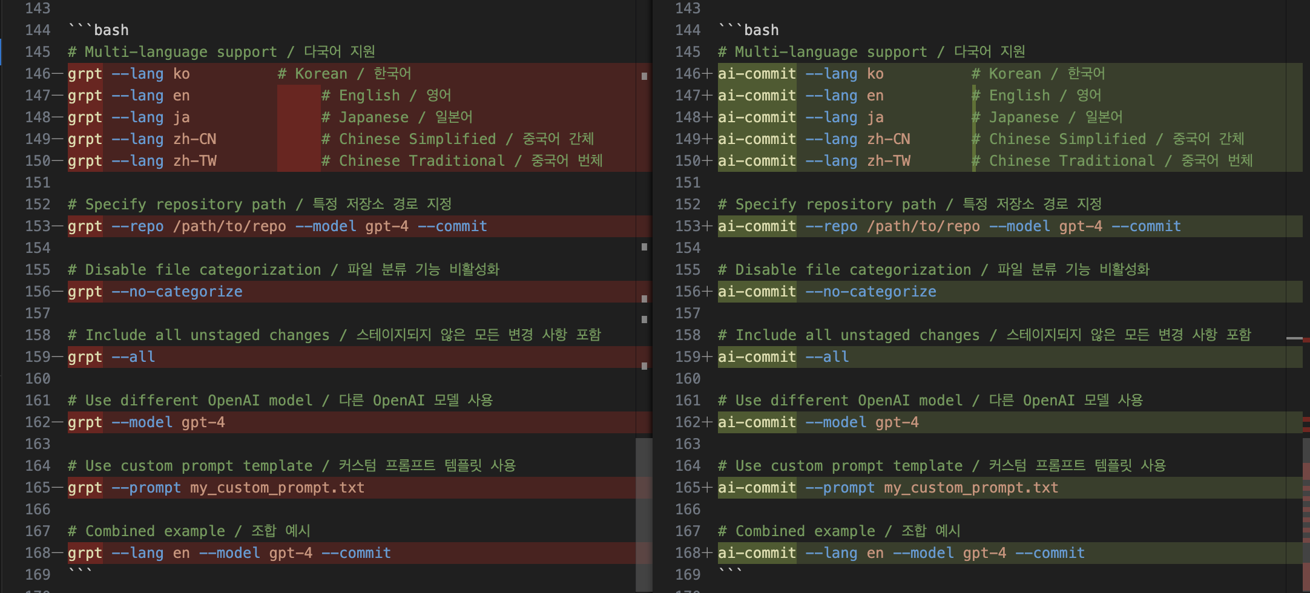This screenshot has width=1310, height=593.
Task: Click "grpt --lang zh-CN" in left pane
Action: [x=142, y=139]
